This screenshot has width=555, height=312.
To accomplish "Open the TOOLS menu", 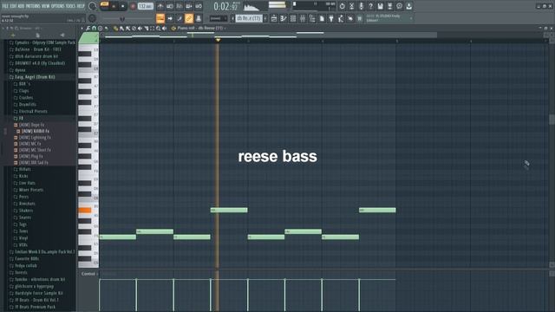I will pos(71,6).
